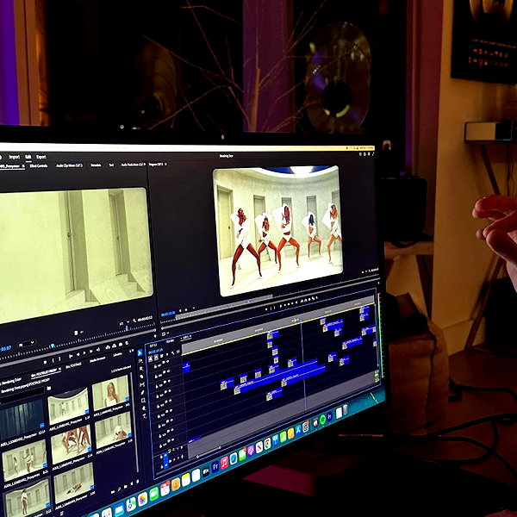Open Source monitor zoom level dropdown

coord(26,344)
